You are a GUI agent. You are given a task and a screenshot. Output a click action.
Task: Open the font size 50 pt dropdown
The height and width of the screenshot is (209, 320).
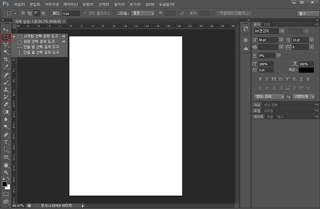pyautogui.click(x=281, y=40)
